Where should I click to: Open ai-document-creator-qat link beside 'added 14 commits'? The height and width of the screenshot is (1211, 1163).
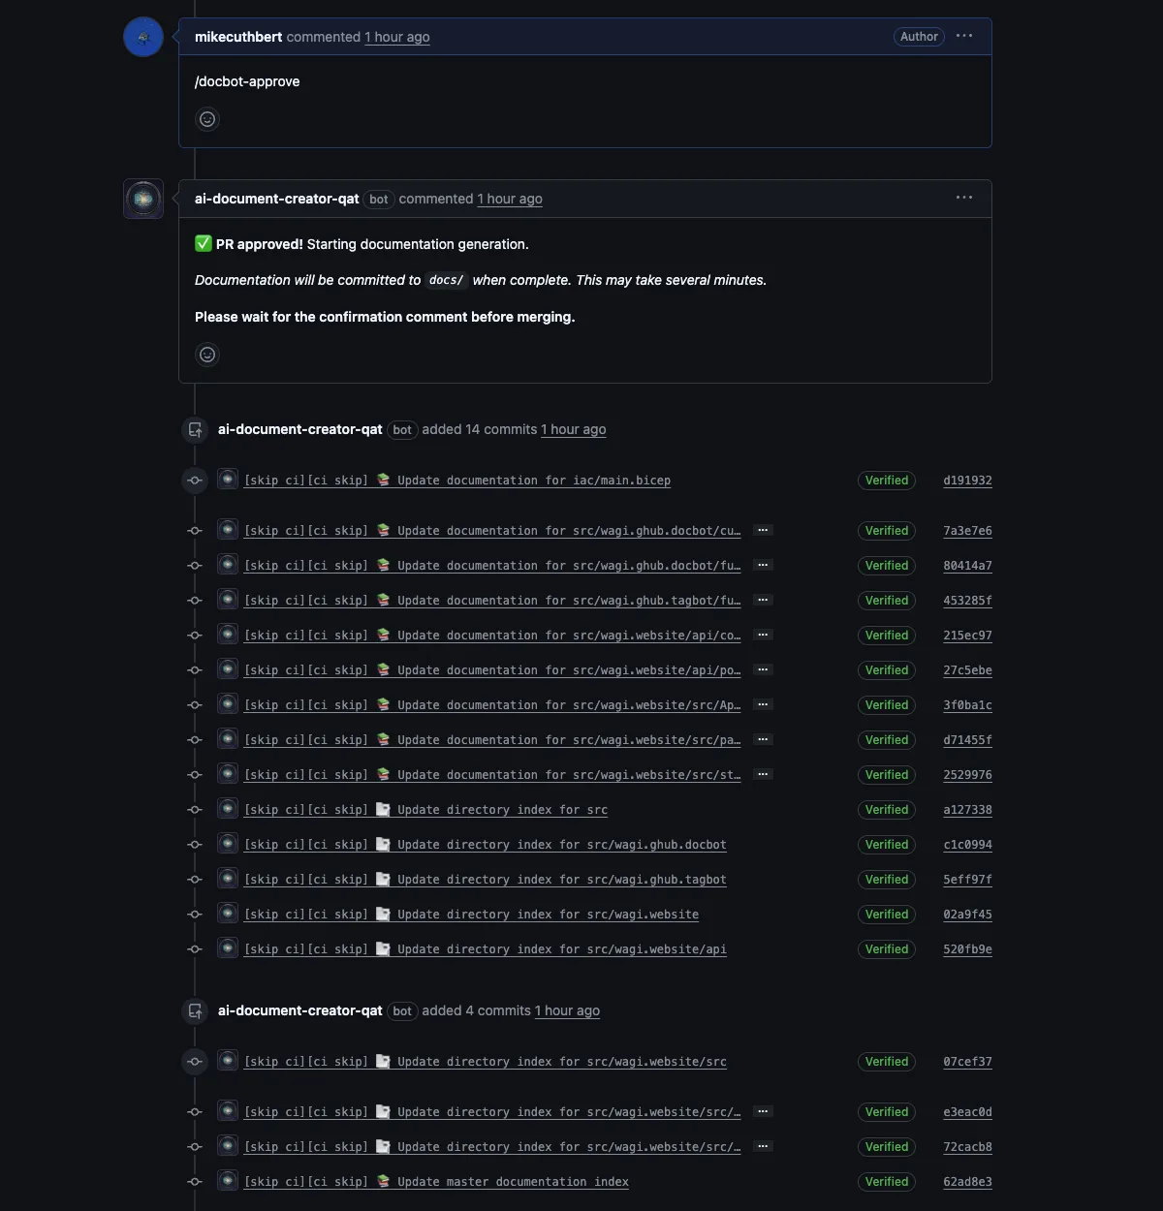tap(300, 429)
